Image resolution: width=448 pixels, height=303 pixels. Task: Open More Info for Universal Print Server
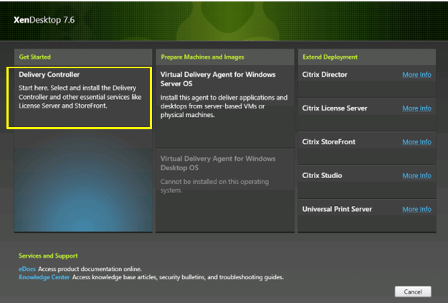(x=416, y=210)
